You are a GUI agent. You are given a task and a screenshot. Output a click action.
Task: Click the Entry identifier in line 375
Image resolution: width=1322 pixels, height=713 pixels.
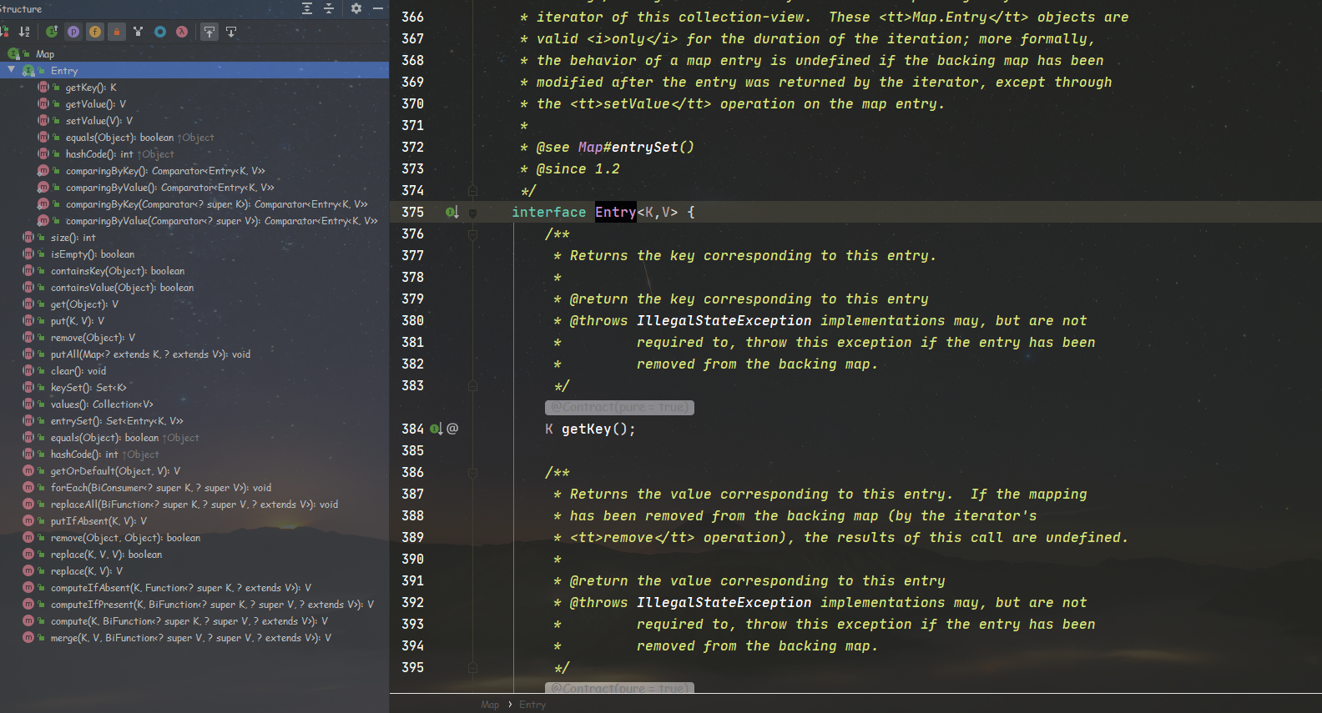616,212
